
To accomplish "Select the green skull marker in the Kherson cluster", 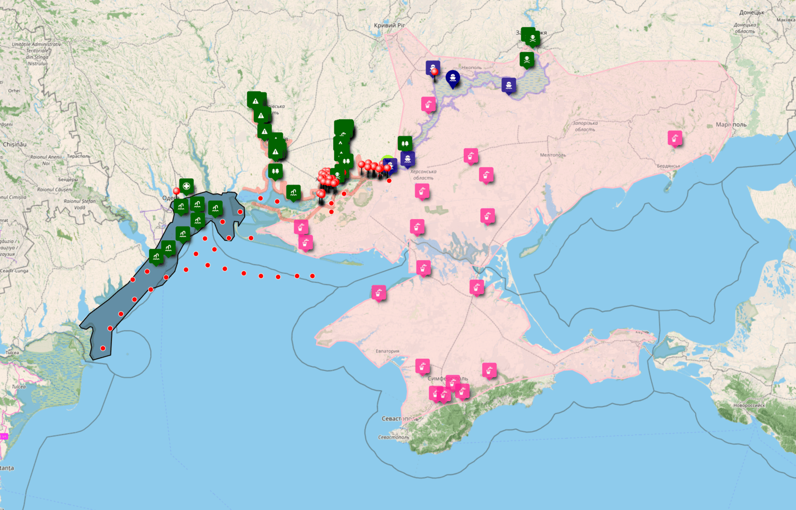I will click(x=338, y=174).
